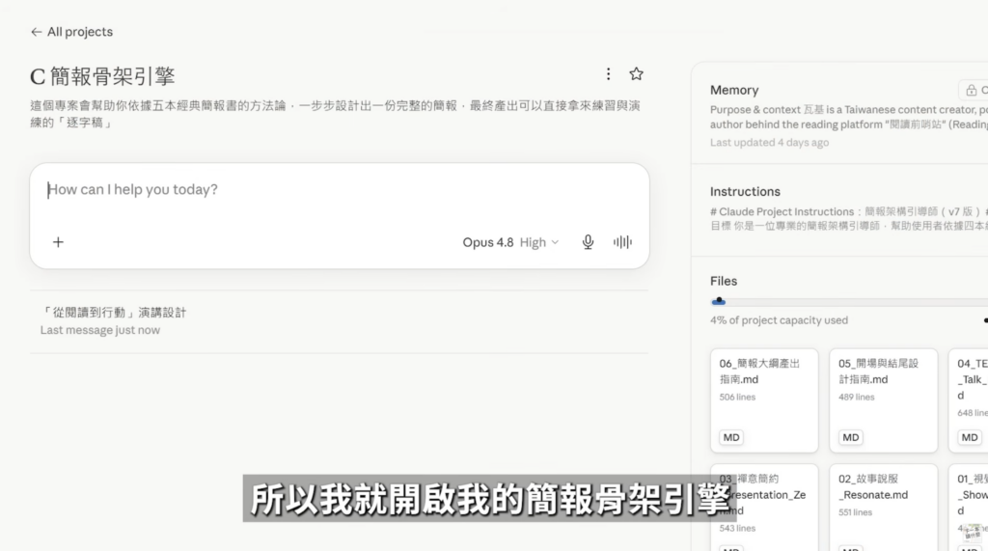Screen dimensions: 988x551
Task: Open the 「從閱讀到行動」演講設計 conversation
Action: [339, 321]
